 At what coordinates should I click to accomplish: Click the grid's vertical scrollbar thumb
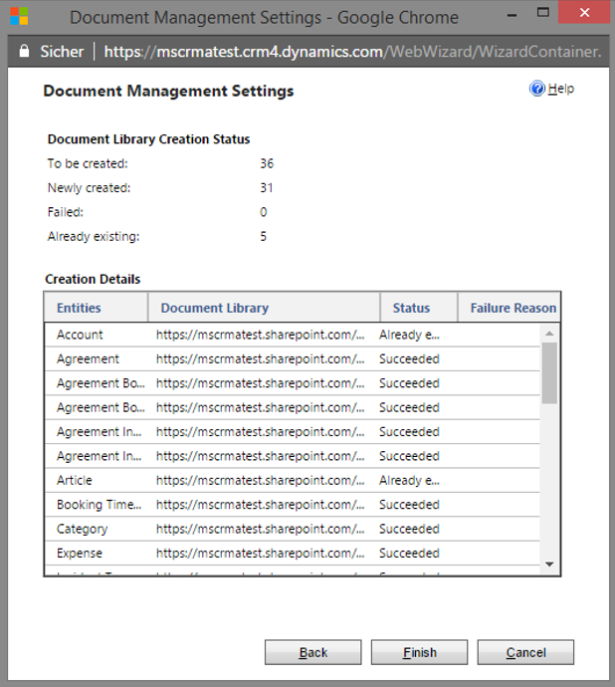pyautogui.click(x=549, y=372)
